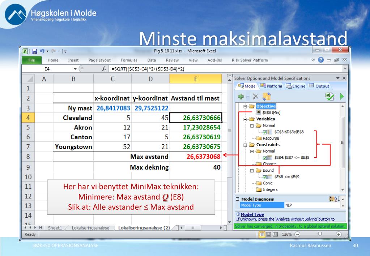
Task: Open the dropdown next to the green plus
Action: pyautogui.click(x=248, y=97)
